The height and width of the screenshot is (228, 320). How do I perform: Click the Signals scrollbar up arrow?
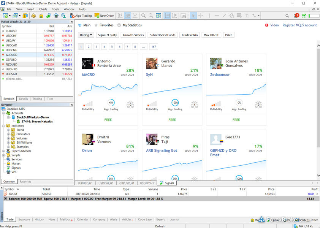[318, 46]
